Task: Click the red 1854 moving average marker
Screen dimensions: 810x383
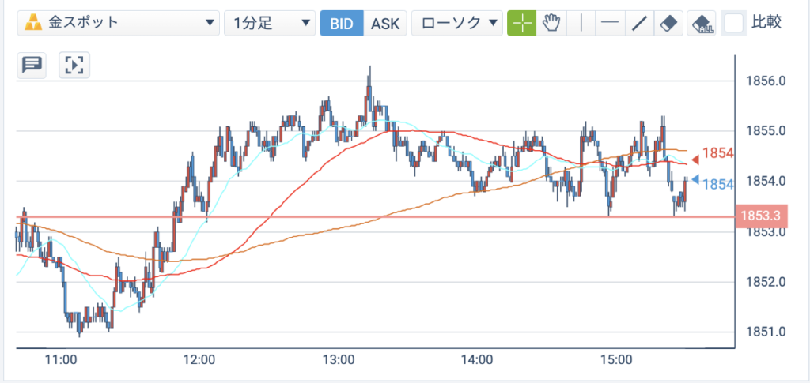Action: [x=713, y=154]
